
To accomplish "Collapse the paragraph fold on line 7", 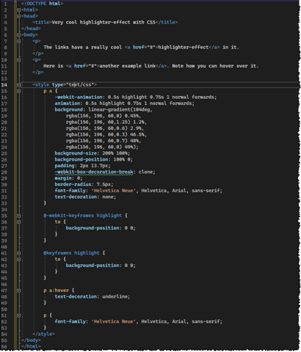I will pos(18,41).
